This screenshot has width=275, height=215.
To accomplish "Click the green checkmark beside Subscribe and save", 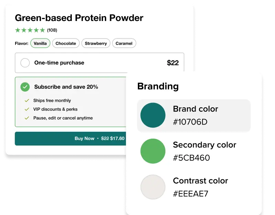I will click(x=24, y=87).
